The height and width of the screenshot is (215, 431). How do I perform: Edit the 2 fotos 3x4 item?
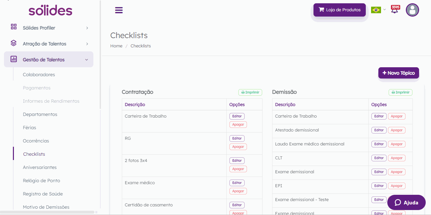pyautogui.click(x=237, y=161)
